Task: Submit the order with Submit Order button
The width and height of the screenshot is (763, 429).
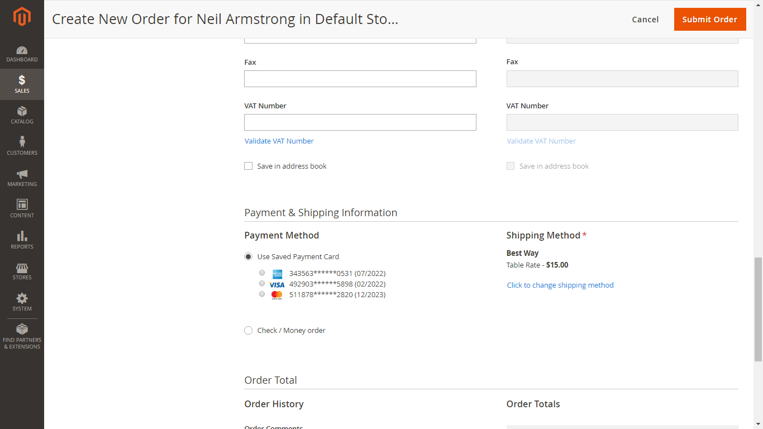Action: pos(710,20)
